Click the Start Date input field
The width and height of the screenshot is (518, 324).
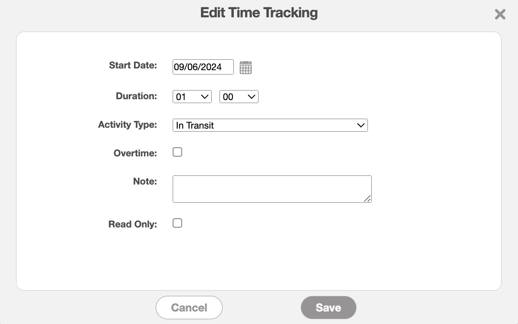tap(203, 67)
